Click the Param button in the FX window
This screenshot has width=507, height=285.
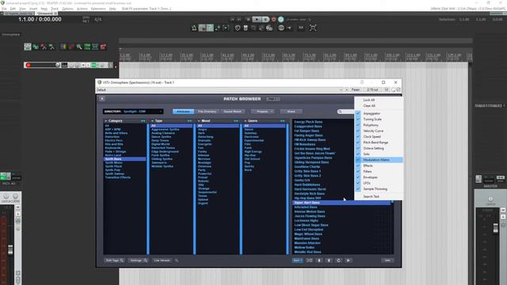click(x=356, y=89)
